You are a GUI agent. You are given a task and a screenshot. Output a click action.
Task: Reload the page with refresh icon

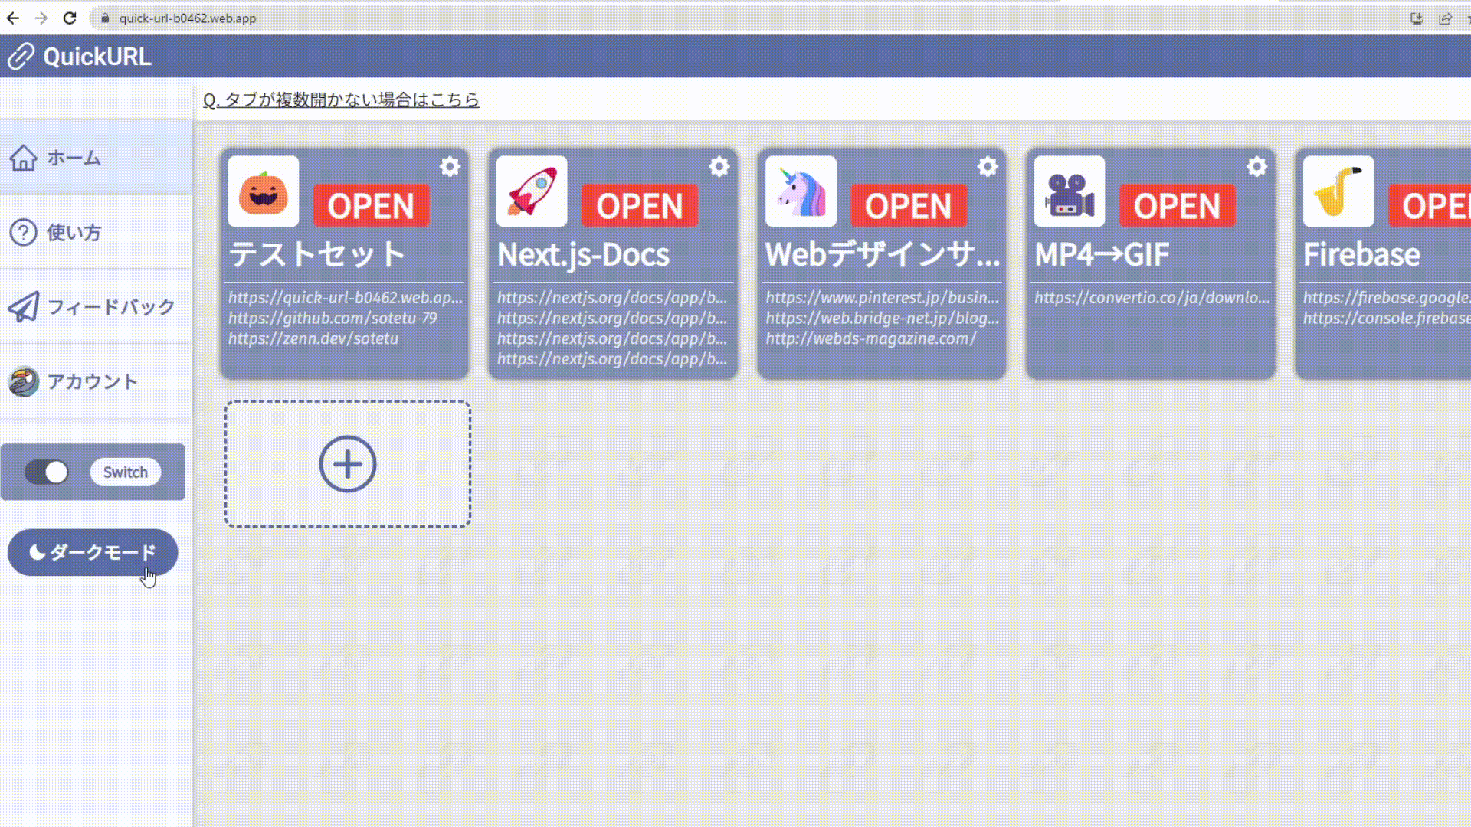(70, 18)
